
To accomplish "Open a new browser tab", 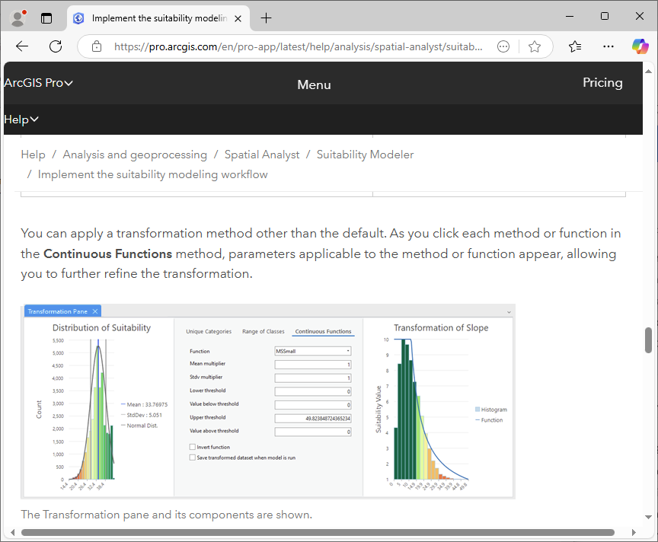I will [266, 18].
